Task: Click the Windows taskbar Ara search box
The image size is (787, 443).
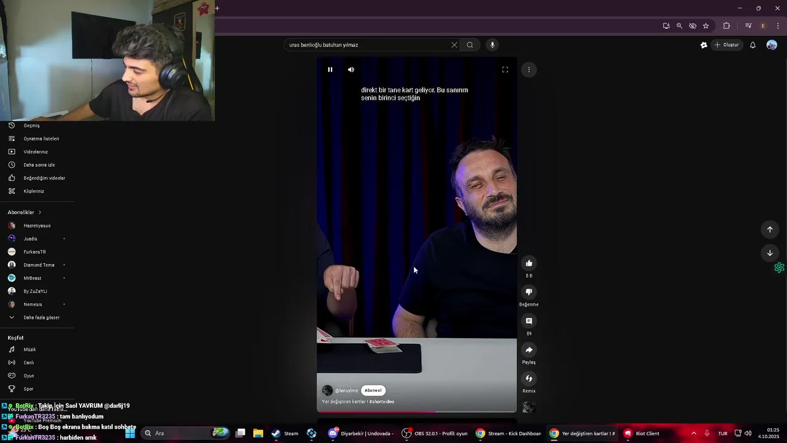Action: pyautogui.click(x=184, y=434)
